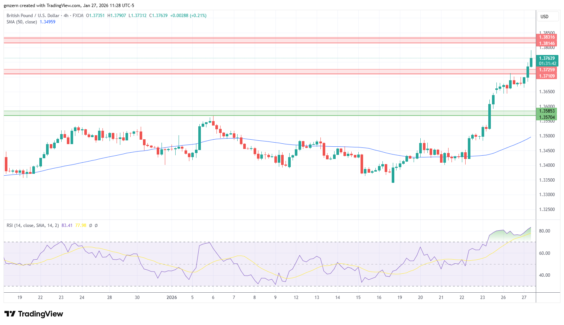Select the RSI moving average value 77.98
This screenshot has height=325, width=564.
click(x=81, y=225)
